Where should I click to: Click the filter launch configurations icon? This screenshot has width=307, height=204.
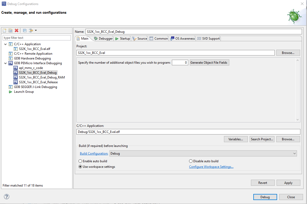[31, 30]
